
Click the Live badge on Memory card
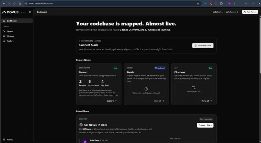(115, 68)
